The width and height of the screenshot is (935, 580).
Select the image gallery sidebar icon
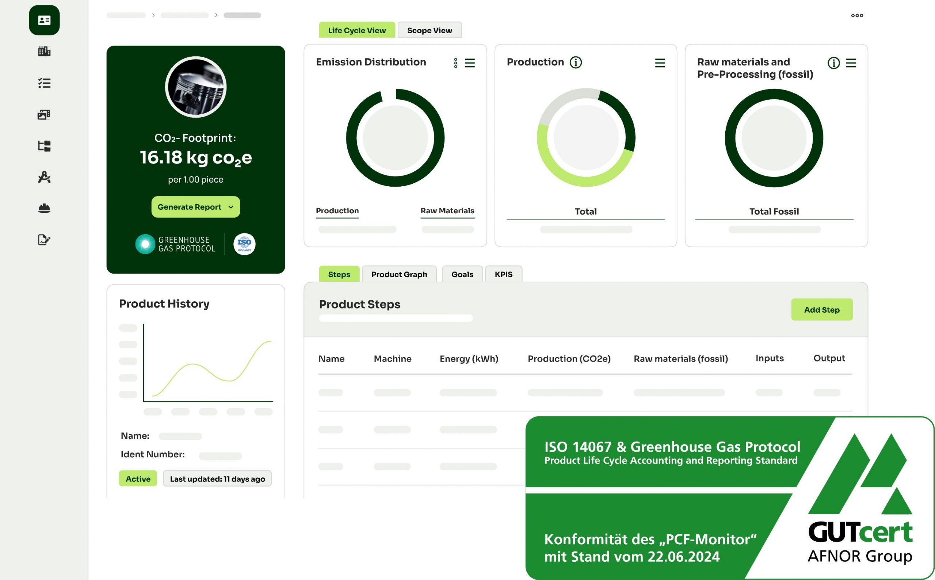coord(44,114)
